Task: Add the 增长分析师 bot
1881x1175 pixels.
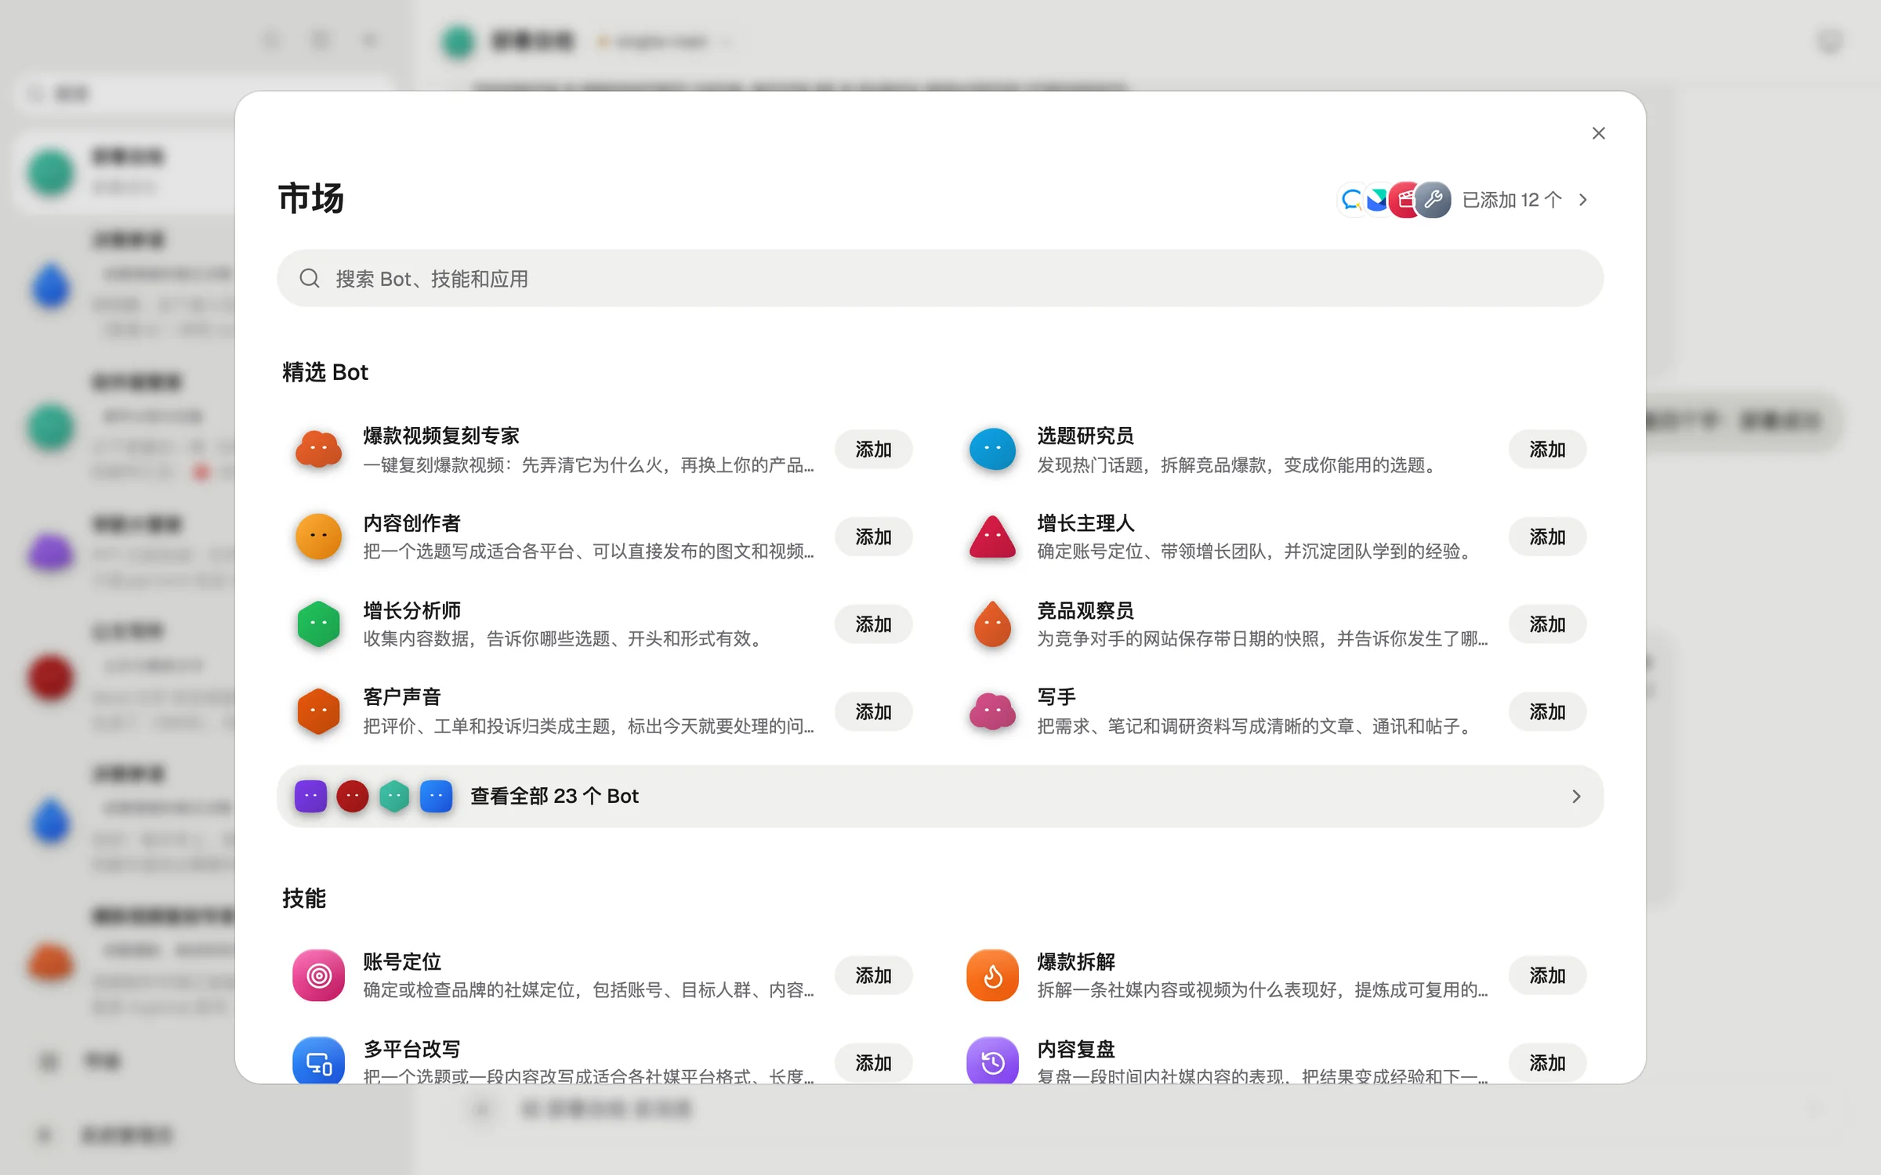Action: point(873,624)
